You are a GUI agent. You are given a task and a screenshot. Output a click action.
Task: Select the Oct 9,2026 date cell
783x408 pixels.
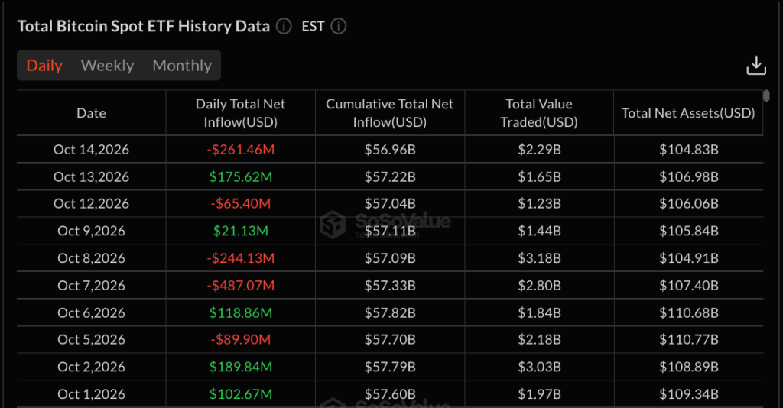click(92, 231)
